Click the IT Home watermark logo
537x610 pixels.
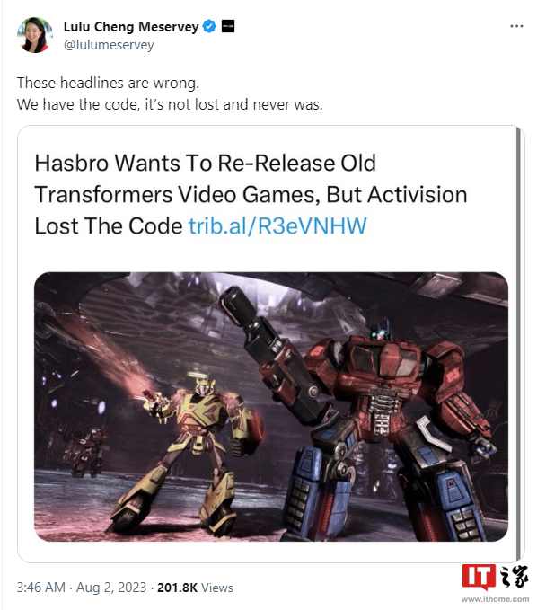(495, 578)
